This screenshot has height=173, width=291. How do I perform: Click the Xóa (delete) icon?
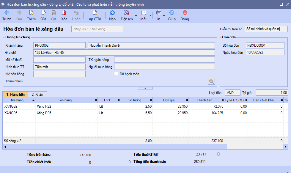[64, 13]
